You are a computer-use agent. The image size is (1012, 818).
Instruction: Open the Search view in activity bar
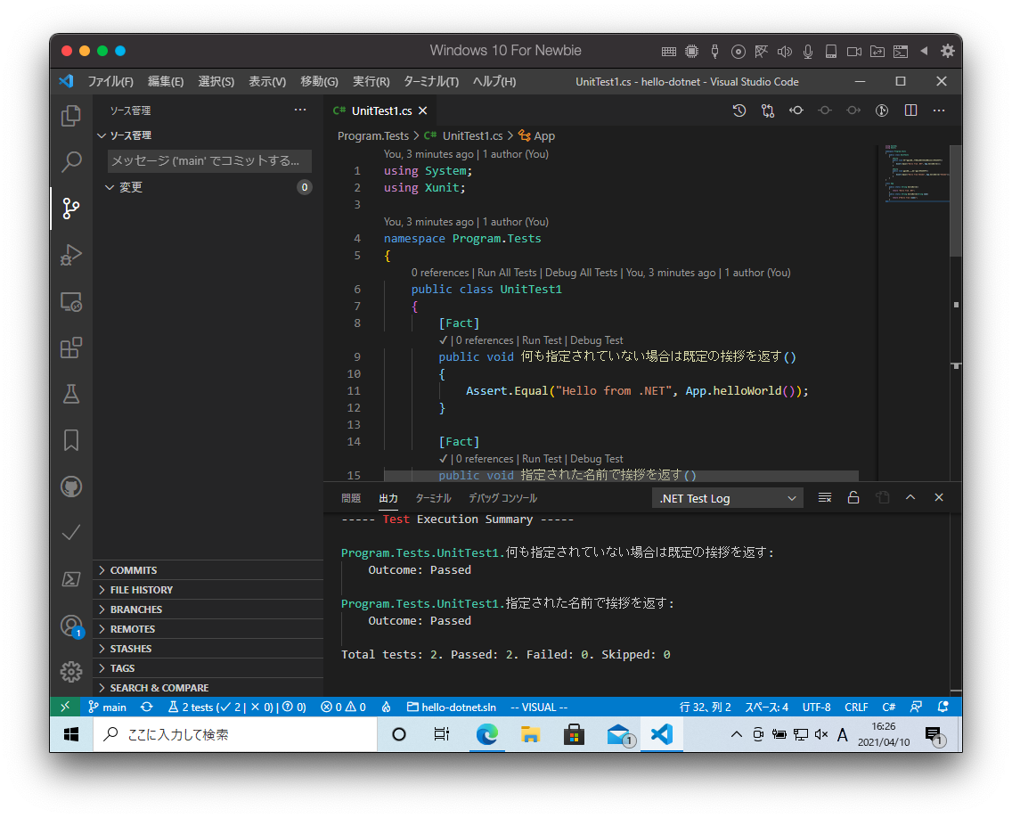pos(71,162)
